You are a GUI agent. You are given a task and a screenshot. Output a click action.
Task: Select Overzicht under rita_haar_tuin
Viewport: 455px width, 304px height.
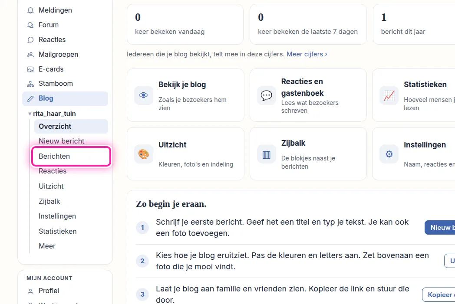71,126
